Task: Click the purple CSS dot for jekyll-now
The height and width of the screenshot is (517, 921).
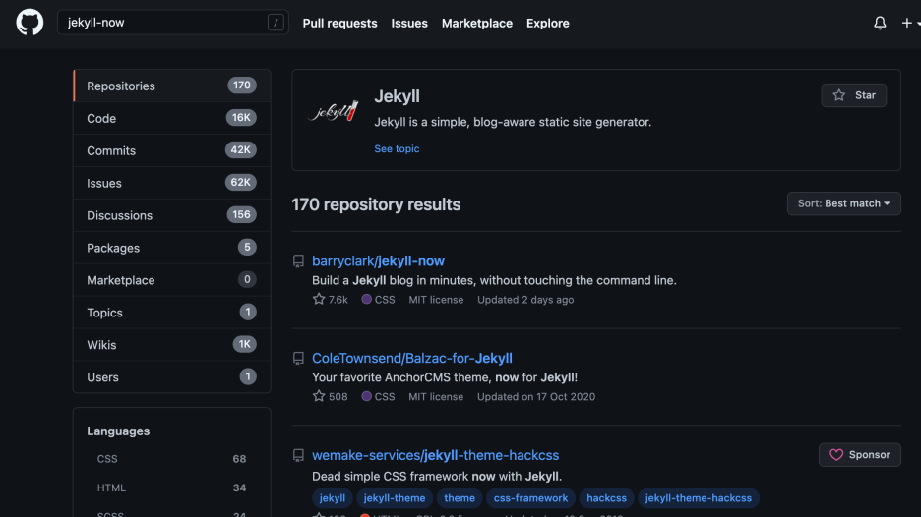Action: pyautogui.click(x=366, y=299)
